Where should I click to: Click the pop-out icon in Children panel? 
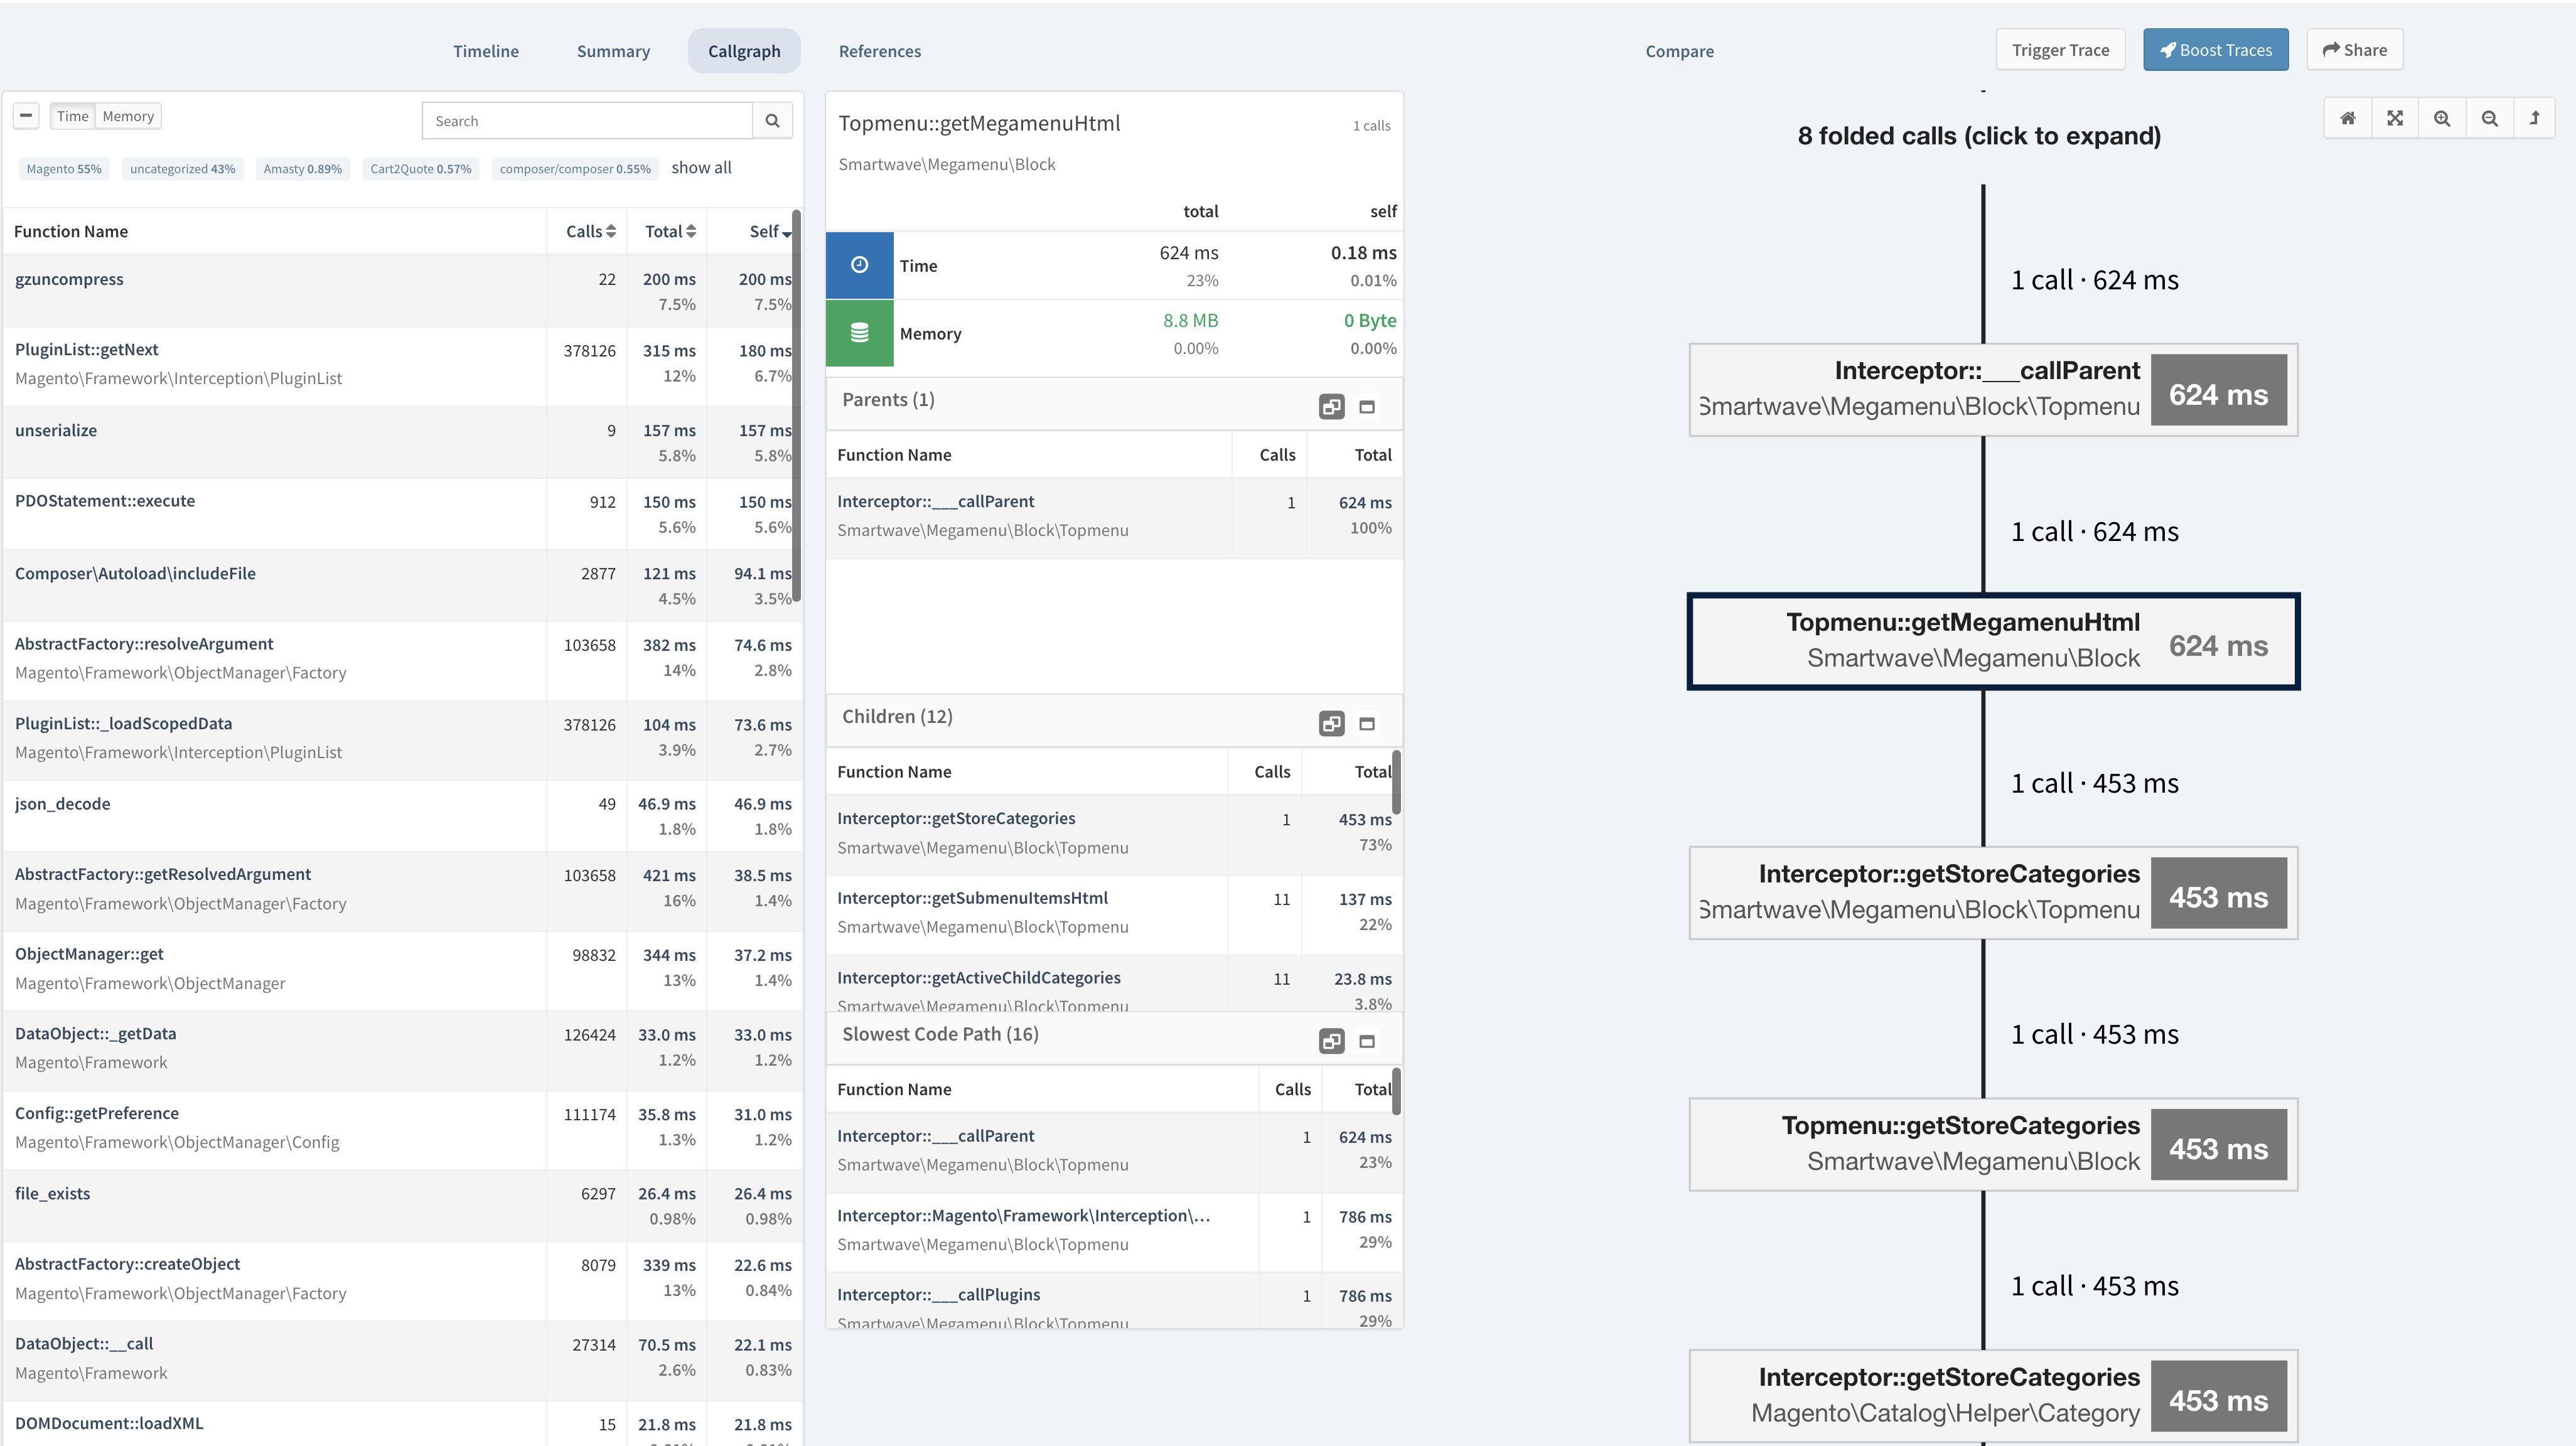tap(1332, 724)
